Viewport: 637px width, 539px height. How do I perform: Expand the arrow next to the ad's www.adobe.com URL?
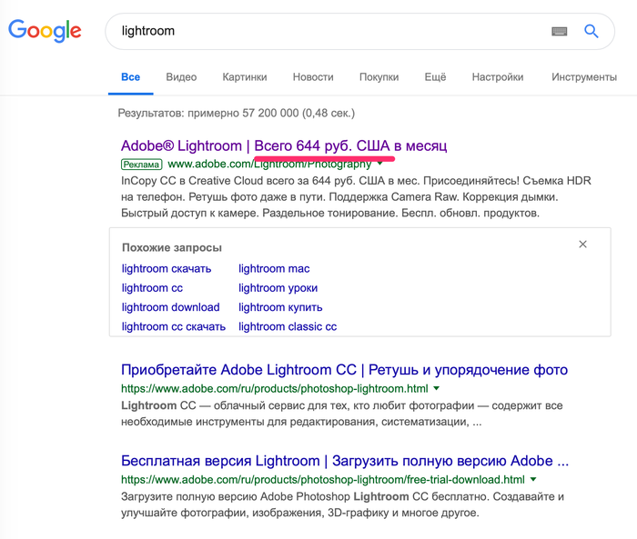point(379,164)
